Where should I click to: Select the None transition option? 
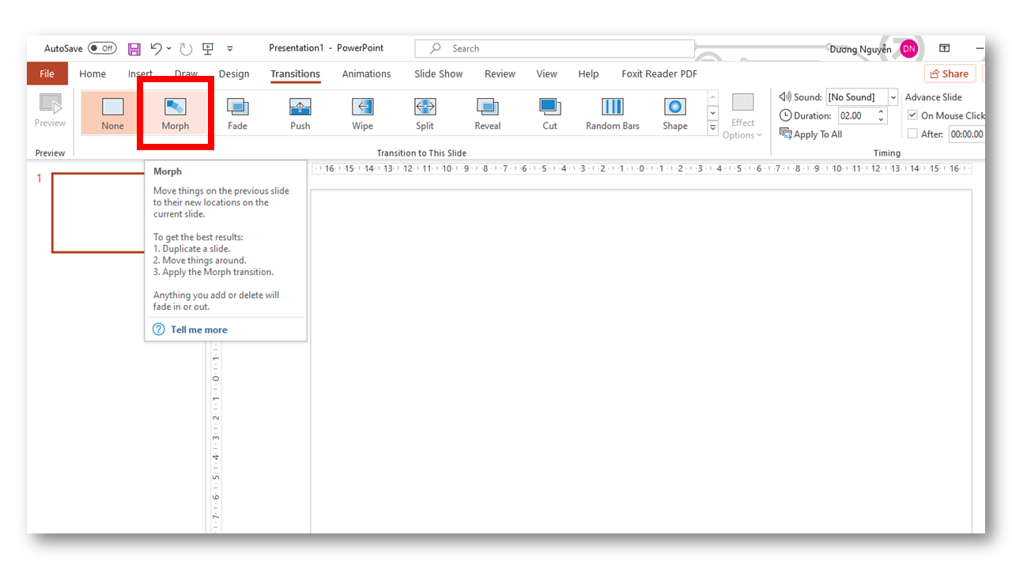click(x=112, y=113)
